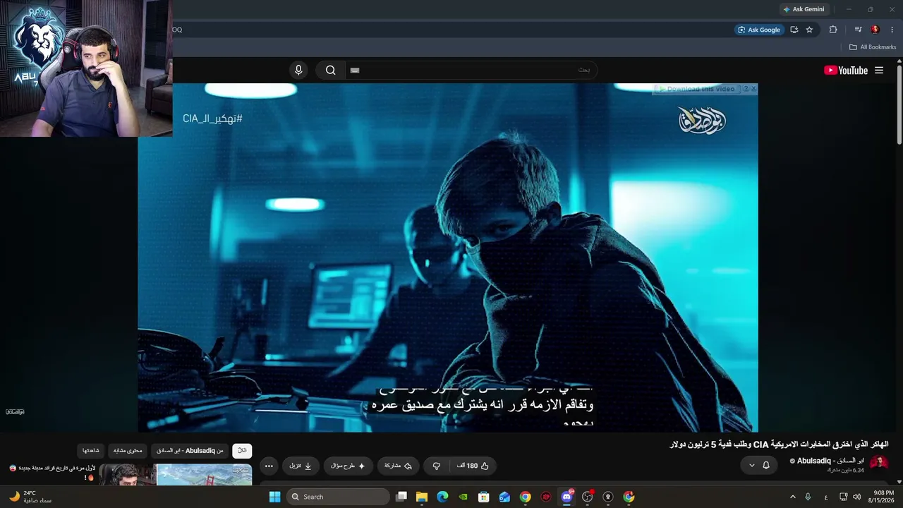Click the taskbar Search box
903x508 pixels.
(339, 497)
